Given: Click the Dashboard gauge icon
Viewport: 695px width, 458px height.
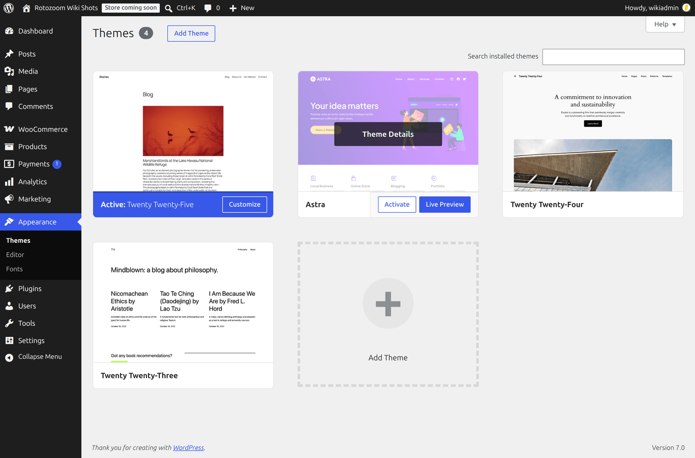Looking at the screenshot, I should click(9, 31).
